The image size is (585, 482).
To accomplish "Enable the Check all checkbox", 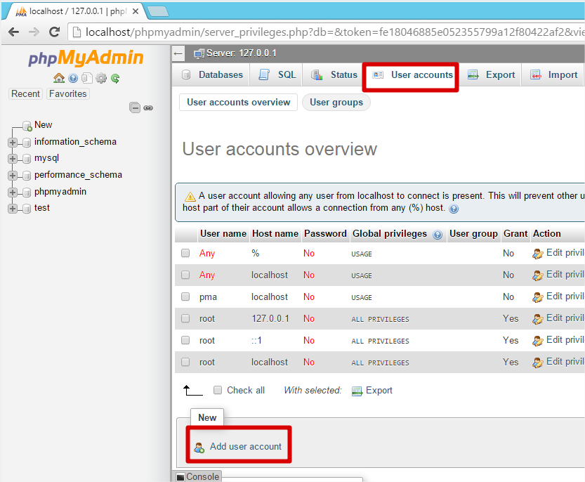I will (x=218, y=390).
